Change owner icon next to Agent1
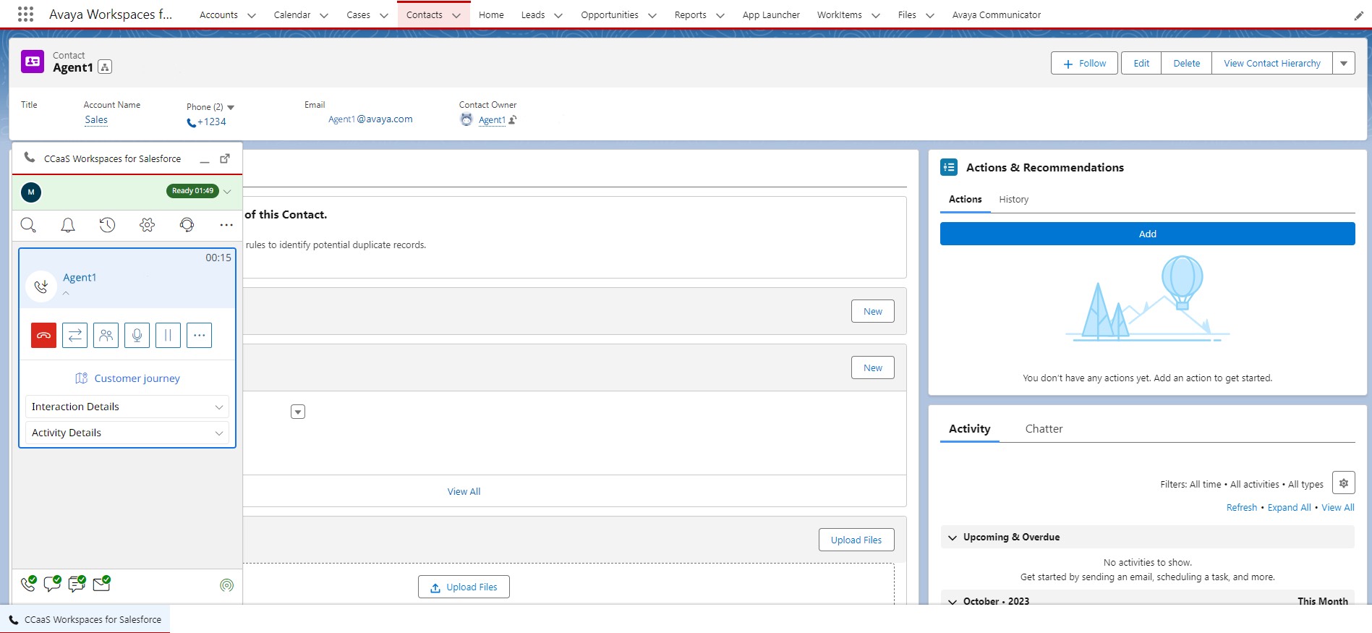The image size is (1372, 633). click(513, 120)
